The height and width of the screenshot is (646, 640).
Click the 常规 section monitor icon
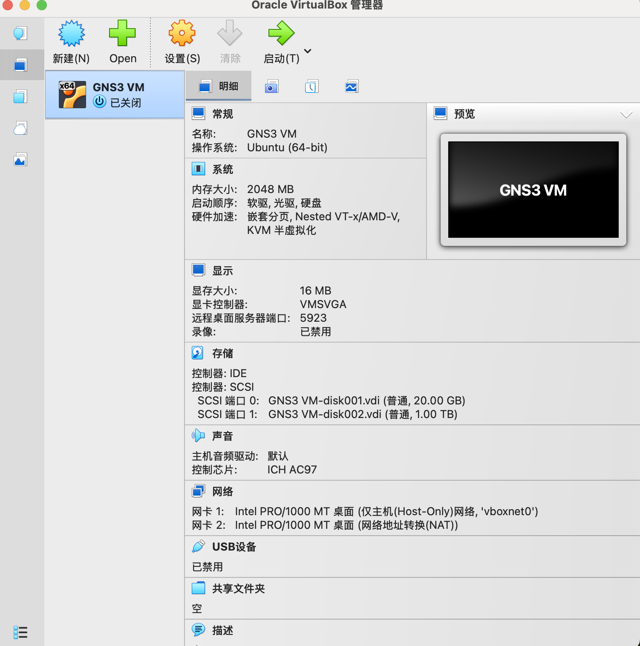(x=199, y=113)
